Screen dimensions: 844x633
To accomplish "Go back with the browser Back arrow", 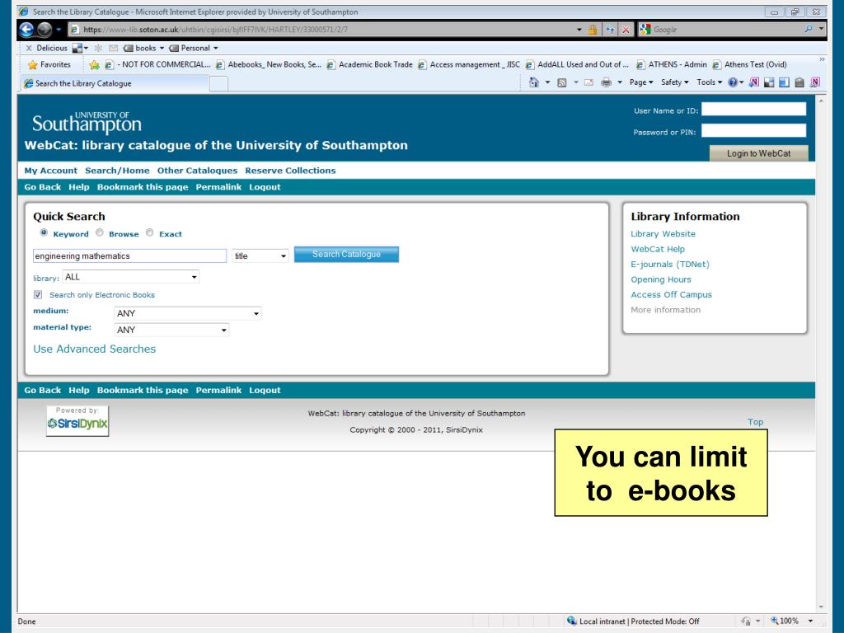I will (26, 30).
